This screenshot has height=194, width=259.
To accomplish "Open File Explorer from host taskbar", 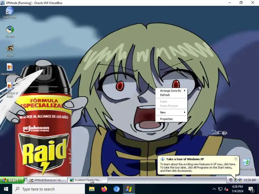I will (x=92, y=189).
